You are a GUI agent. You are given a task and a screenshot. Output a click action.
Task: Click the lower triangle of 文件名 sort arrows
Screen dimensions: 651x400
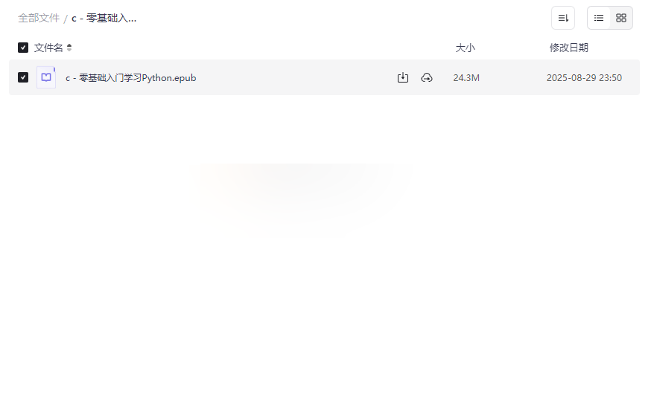click(69, 50)
